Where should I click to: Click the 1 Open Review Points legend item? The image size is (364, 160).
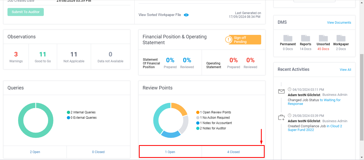pyautogui.click(x=214, y=112)
